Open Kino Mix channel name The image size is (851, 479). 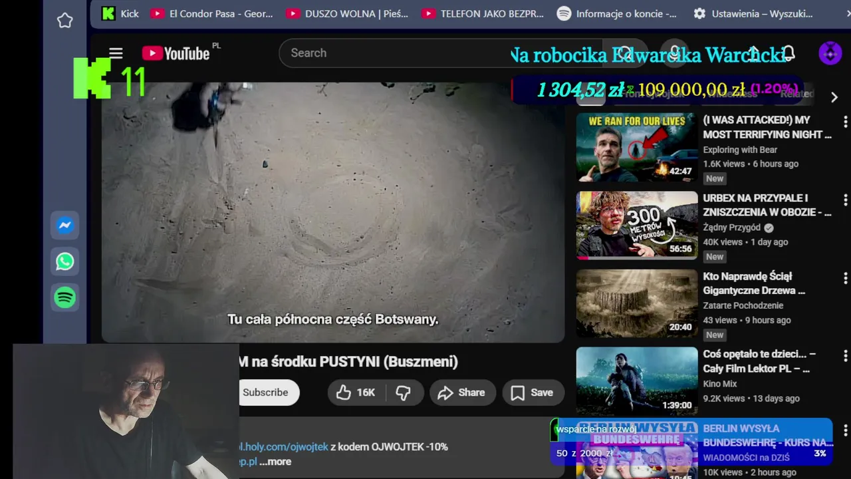(720, 383)
